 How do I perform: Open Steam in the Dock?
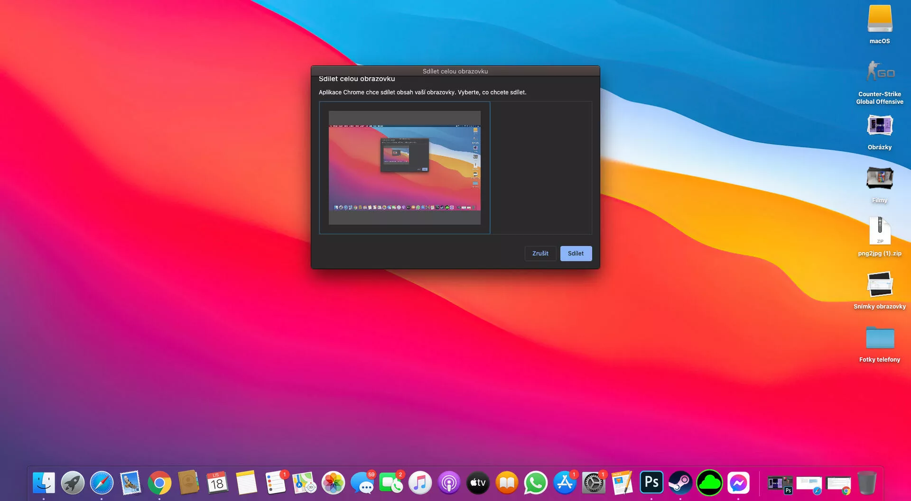pyautogui.click(x=680, y=483)
